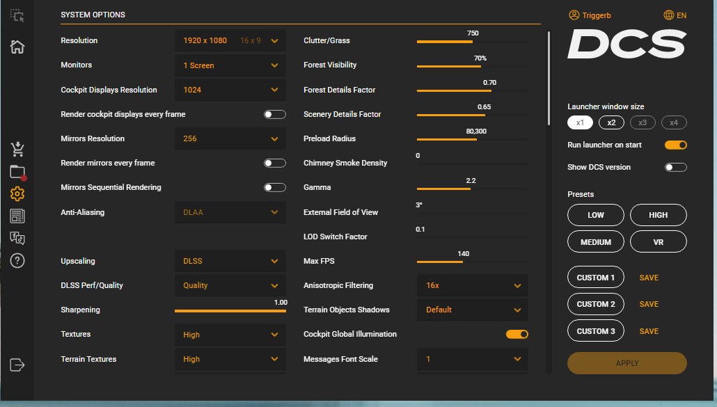Open the help question mark icon
The height and width of the screenshot is (407, 717).
[x=17, y=260]
